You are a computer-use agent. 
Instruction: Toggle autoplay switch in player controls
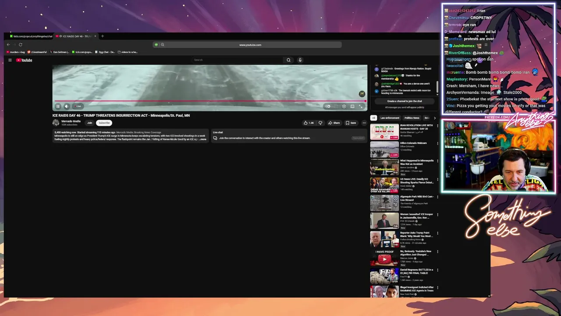tap(328, 106)
